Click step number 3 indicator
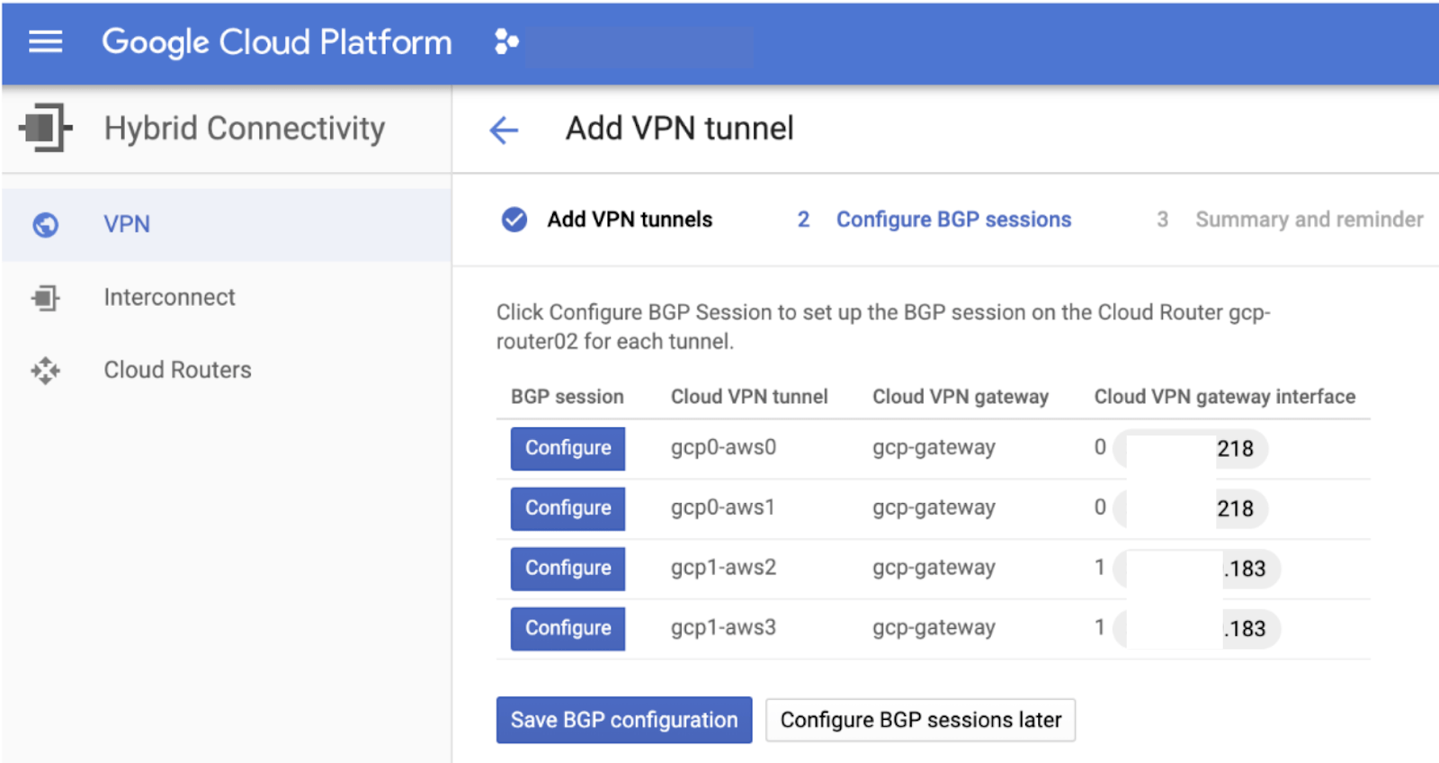 pyautogui.click(x=1162, y=220)
